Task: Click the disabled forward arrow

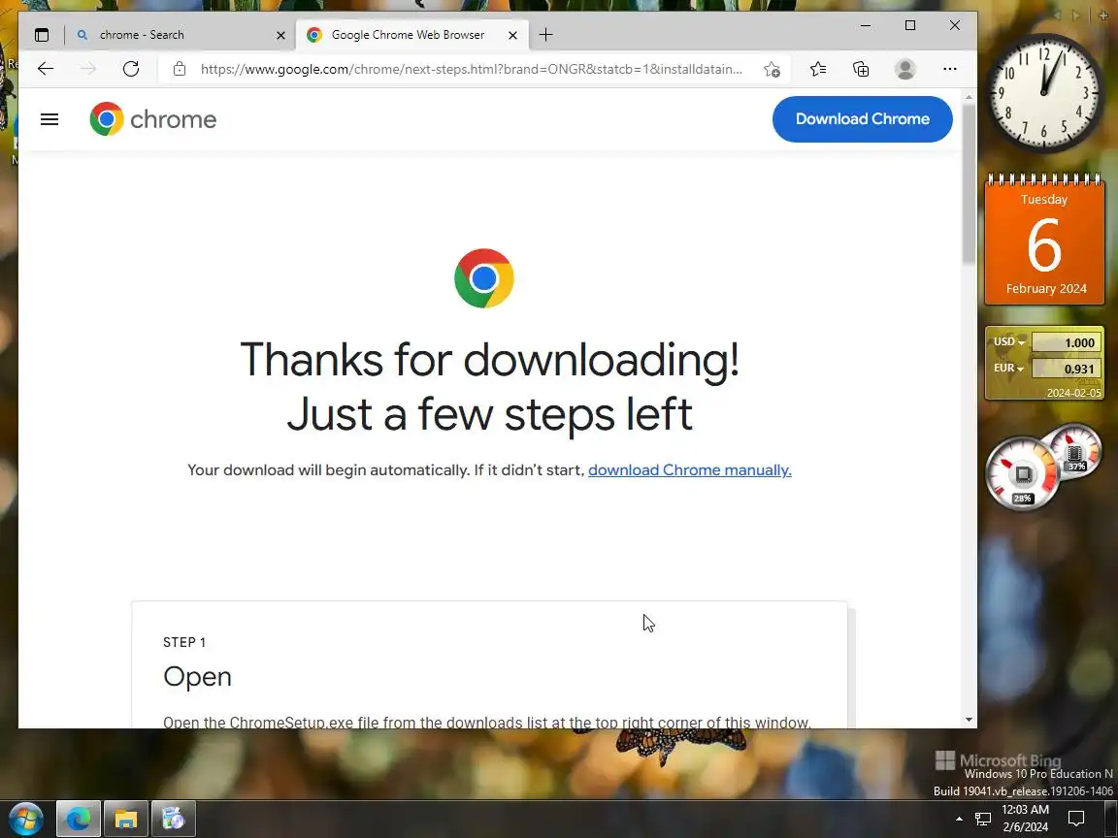Action: (x=88, y=69)
